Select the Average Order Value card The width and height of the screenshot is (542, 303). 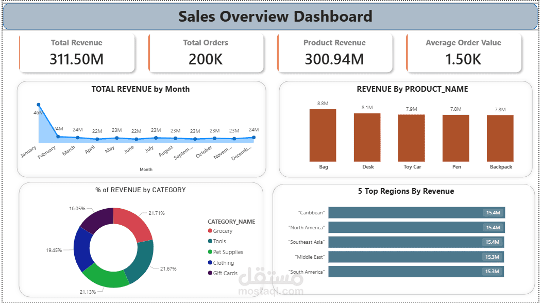[x=464, y=52]
